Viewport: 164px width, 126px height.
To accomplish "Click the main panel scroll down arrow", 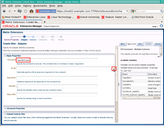I will [117, 121].
